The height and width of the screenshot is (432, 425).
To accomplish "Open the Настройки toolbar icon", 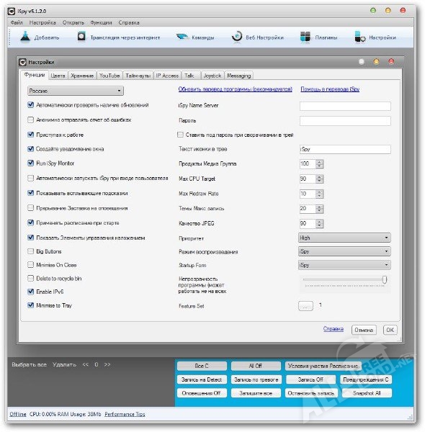I will 360,37.
